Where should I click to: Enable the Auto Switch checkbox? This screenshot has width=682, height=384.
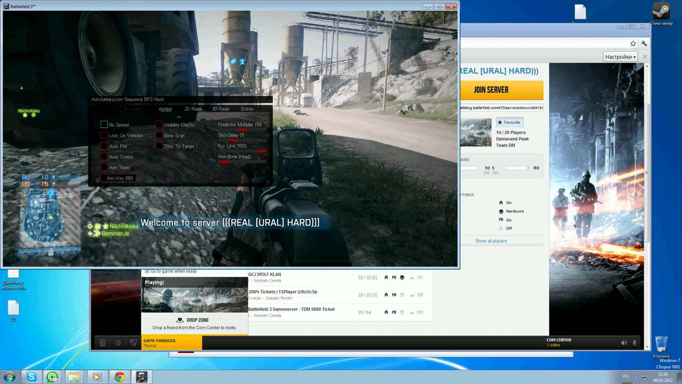(104, 157)
